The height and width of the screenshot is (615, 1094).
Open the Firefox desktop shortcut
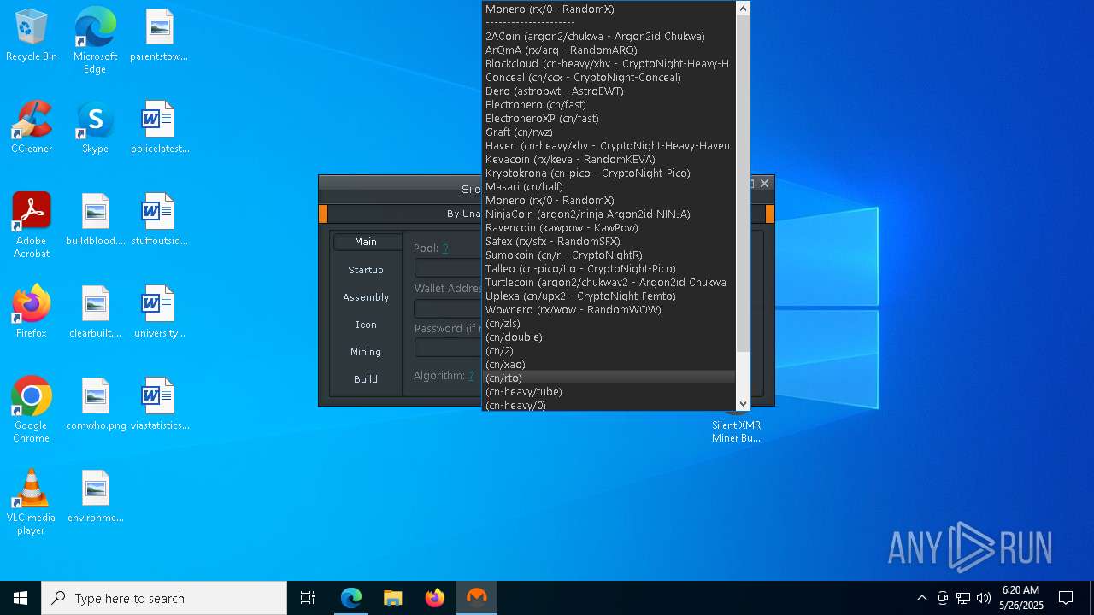tap(32, 313)
